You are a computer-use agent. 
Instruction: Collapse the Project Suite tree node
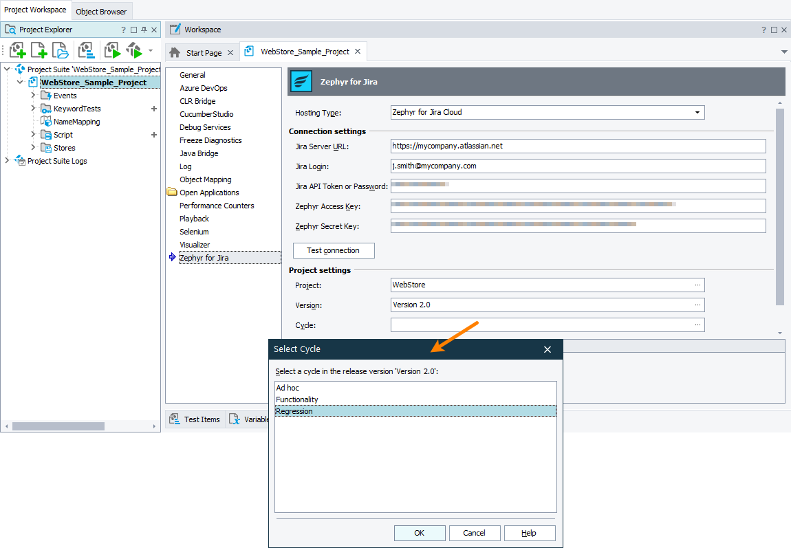click(7, 69)
